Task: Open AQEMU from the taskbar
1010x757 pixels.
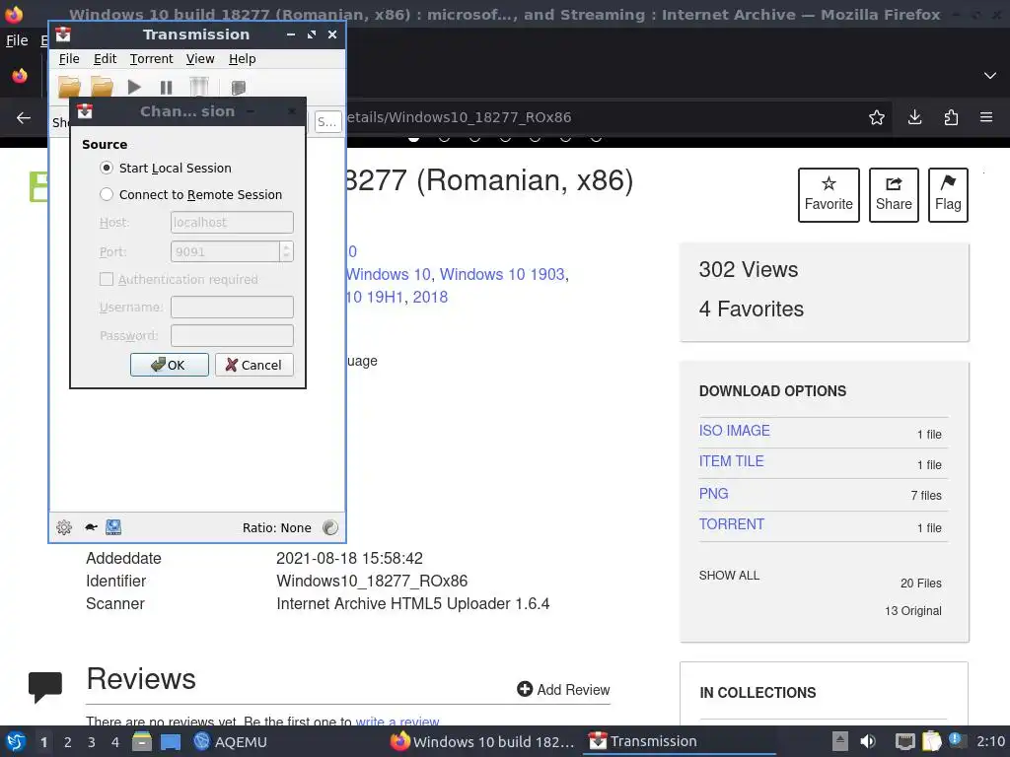Action: [x=230, y=741]
